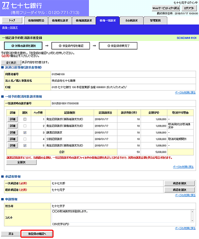This screenshot has height=239, width=199.
Task: Click ページの先頭に戻る link below 口座 section
Action: pyautogui.click(x=185, y=92)
